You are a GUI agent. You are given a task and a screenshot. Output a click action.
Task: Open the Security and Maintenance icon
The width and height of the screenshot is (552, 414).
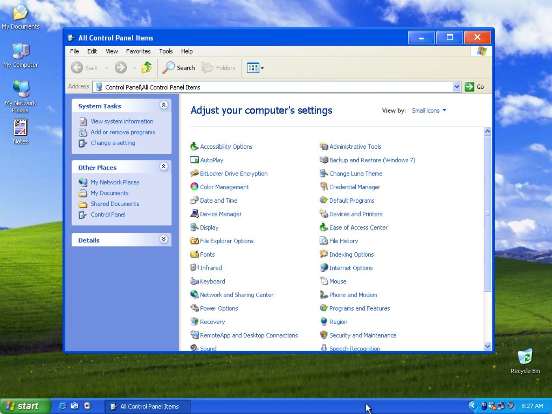[324, 335]
